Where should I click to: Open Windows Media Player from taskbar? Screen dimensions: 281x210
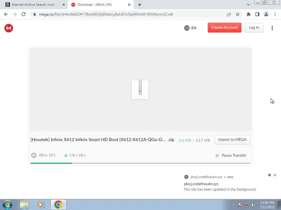point(41,205)
